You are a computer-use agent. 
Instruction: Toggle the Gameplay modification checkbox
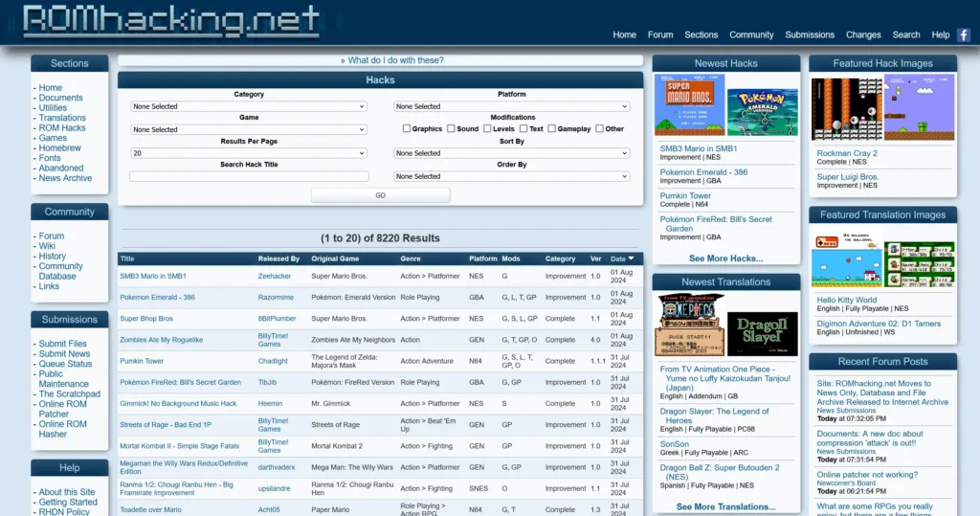pos(551,128)
